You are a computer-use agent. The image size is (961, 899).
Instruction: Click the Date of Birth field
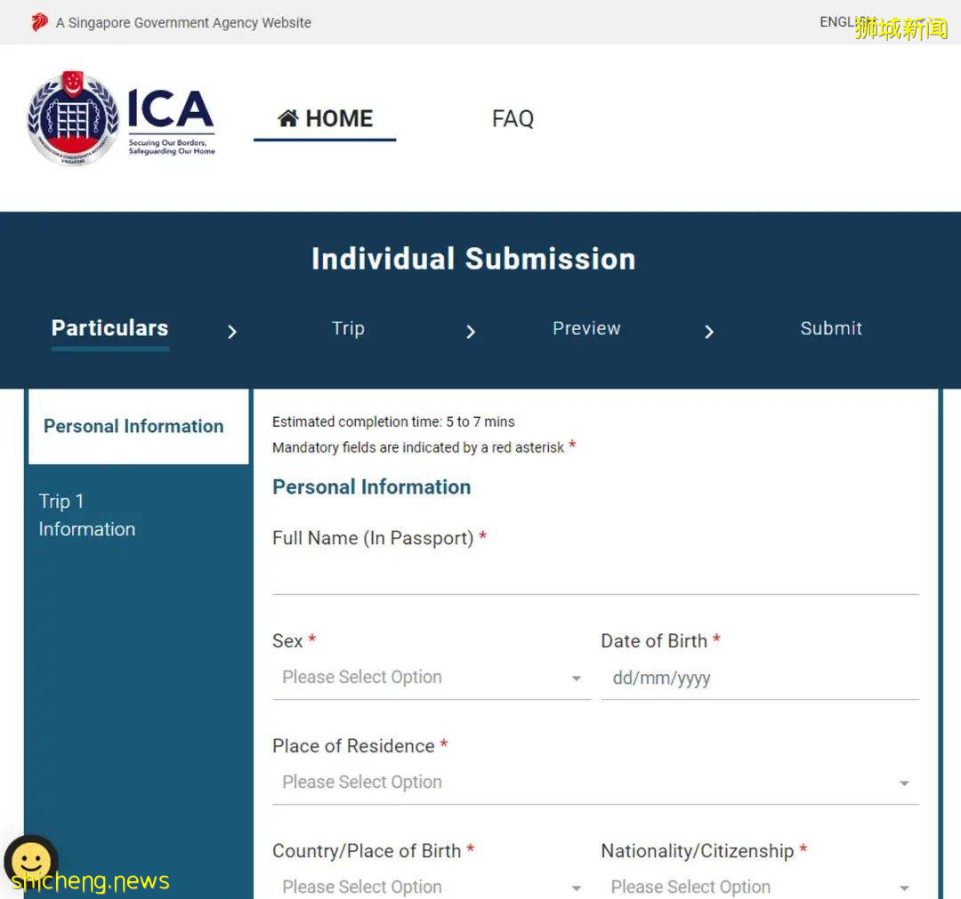[759, 678]
